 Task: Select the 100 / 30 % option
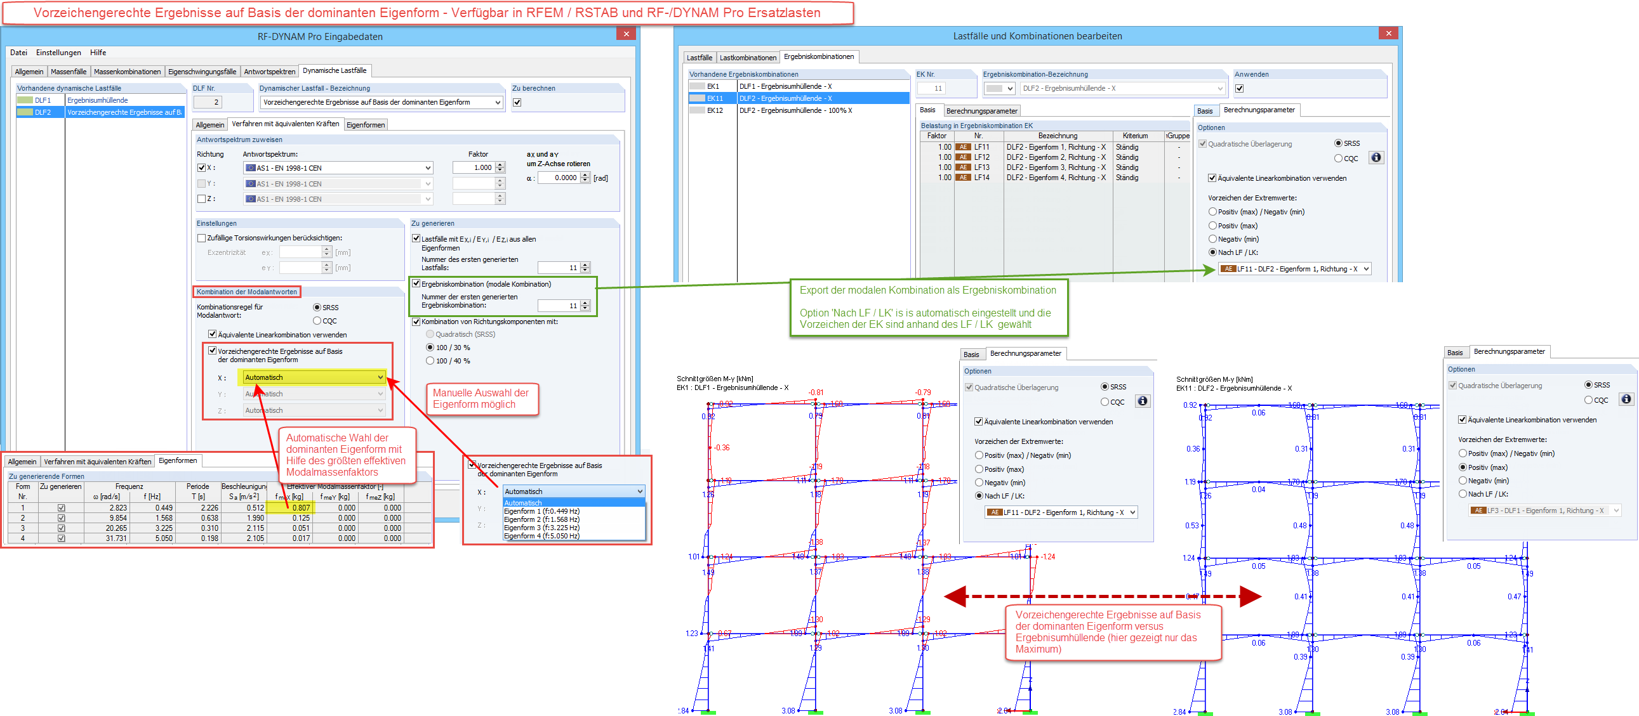click(430, 348)
